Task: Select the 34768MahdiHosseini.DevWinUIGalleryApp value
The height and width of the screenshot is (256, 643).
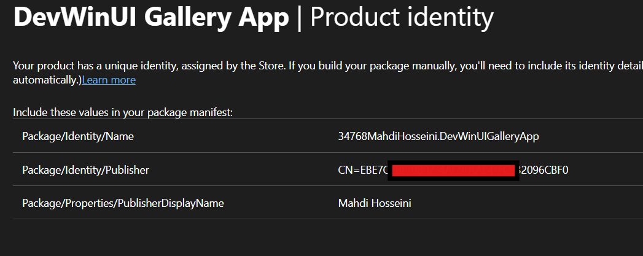Action: click(438, 136)
